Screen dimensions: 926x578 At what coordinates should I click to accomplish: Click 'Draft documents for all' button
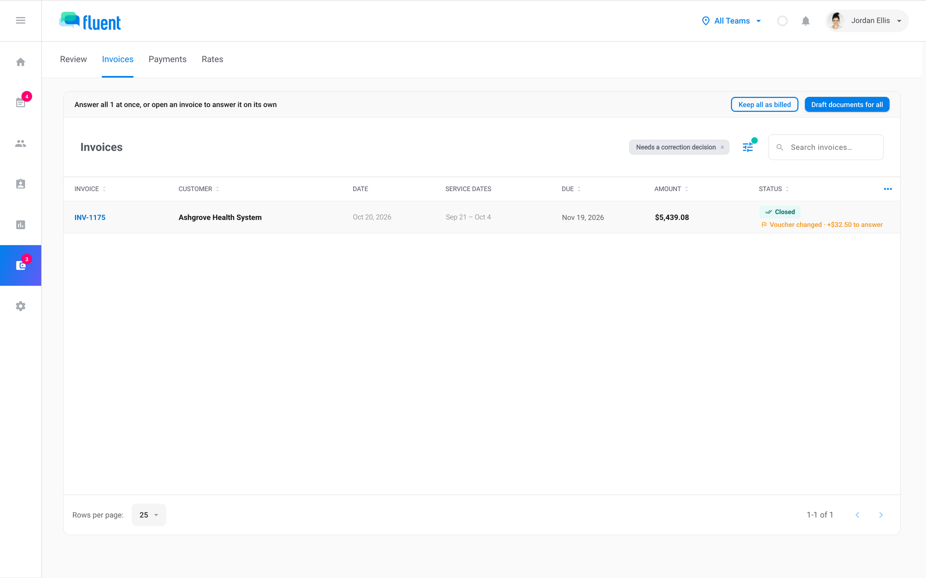[847, 104]
